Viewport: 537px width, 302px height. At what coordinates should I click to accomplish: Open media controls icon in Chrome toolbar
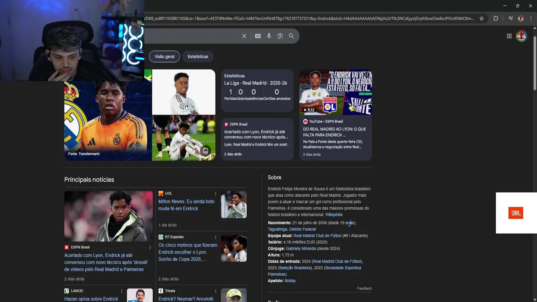tap(511, 18)
